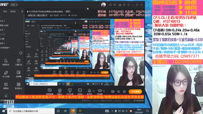
Task: Open Task View on the taskbar
Action: pos(65,111)
